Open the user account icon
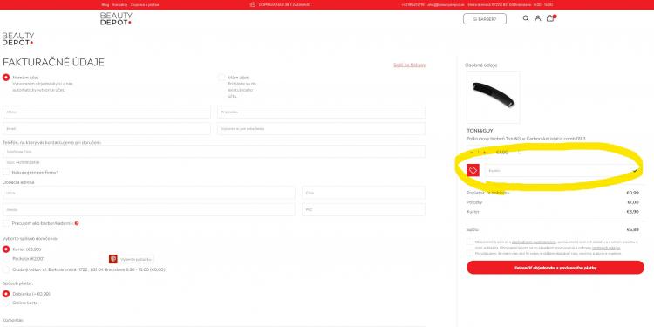Image resolution: width=654 pixels, height=327 pixels. (538, 18)
